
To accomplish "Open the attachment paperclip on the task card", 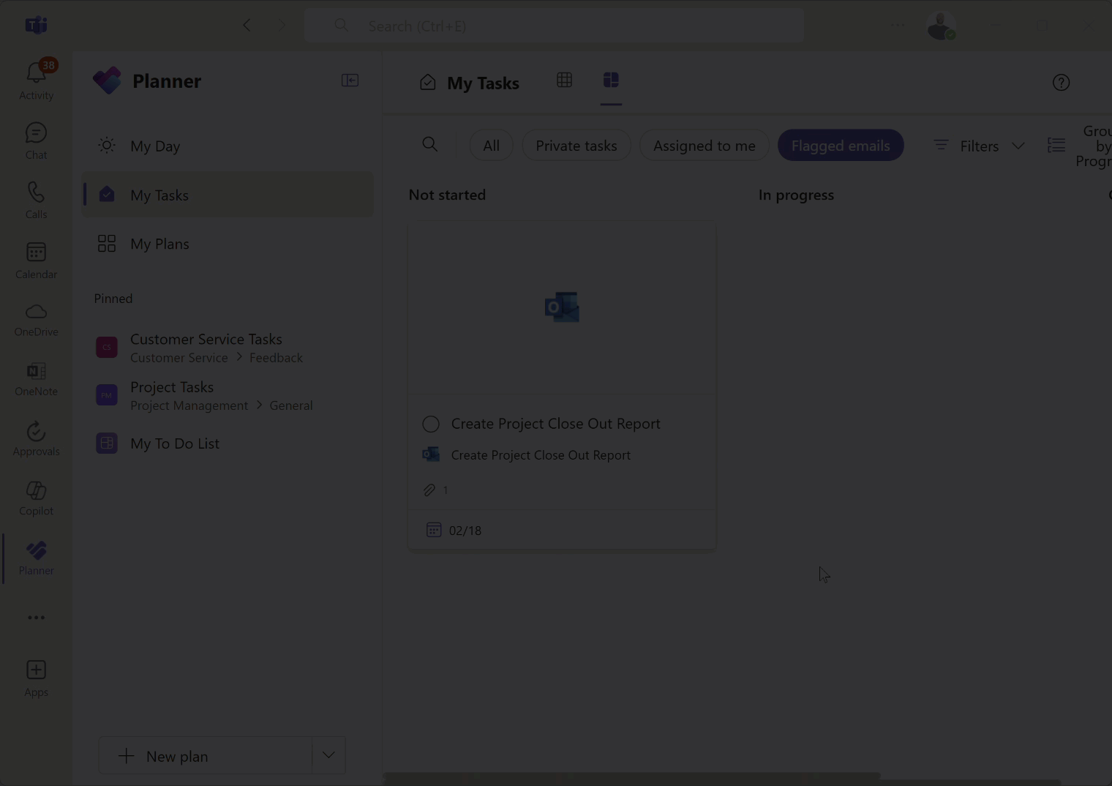I will [x=429, y=490].
